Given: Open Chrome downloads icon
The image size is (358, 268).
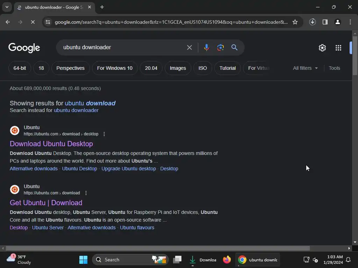Looking at the screenshot, I should click(313, 22).
